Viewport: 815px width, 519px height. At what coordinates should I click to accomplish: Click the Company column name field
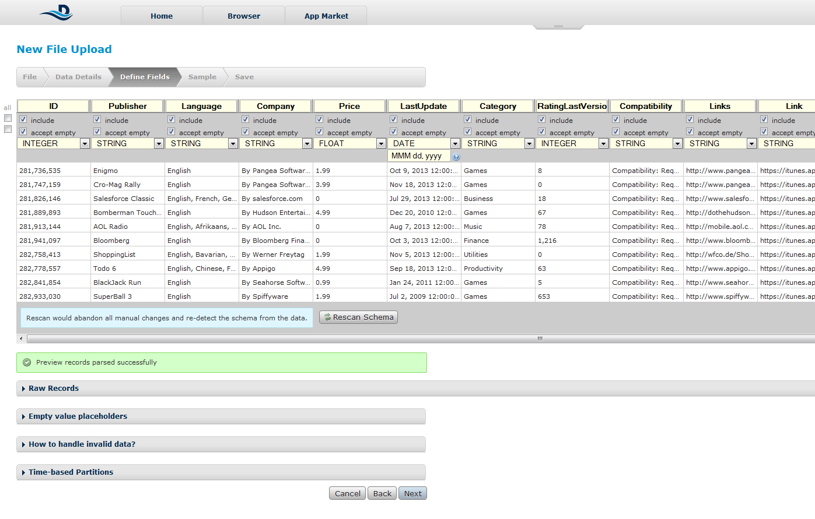point(276,106)
